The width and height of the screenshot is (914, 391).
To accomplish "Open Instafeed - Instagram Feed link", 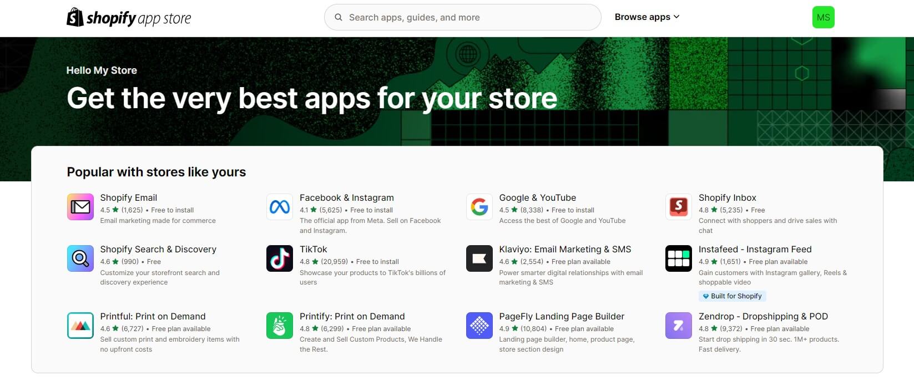I will click(755, 249).
